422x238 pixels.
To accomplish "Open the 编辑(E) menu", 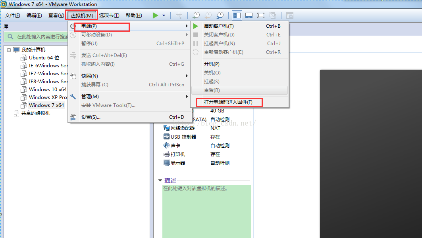I will 34,15.
